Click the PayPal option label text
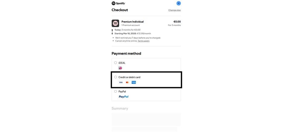Screen dimensions: 293x132 (x=122, y=92)
